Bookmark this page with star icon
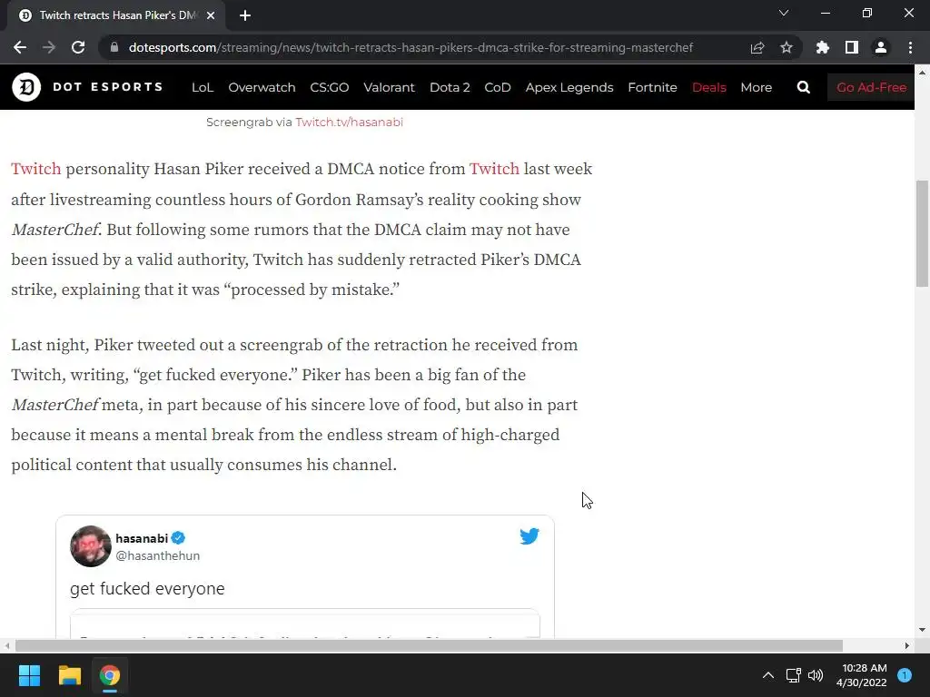The height and width of the screenshot is (697, 930). (787, 47)
